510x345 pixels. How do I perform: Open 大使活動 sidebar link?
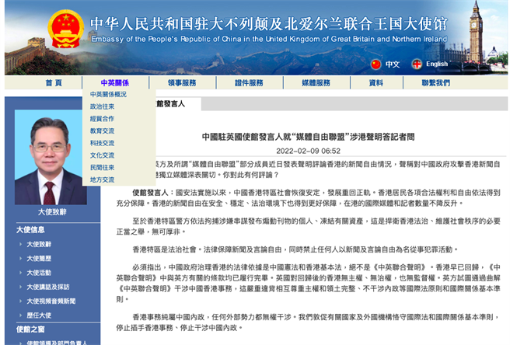pyautogui.click(x=39, y=273)
